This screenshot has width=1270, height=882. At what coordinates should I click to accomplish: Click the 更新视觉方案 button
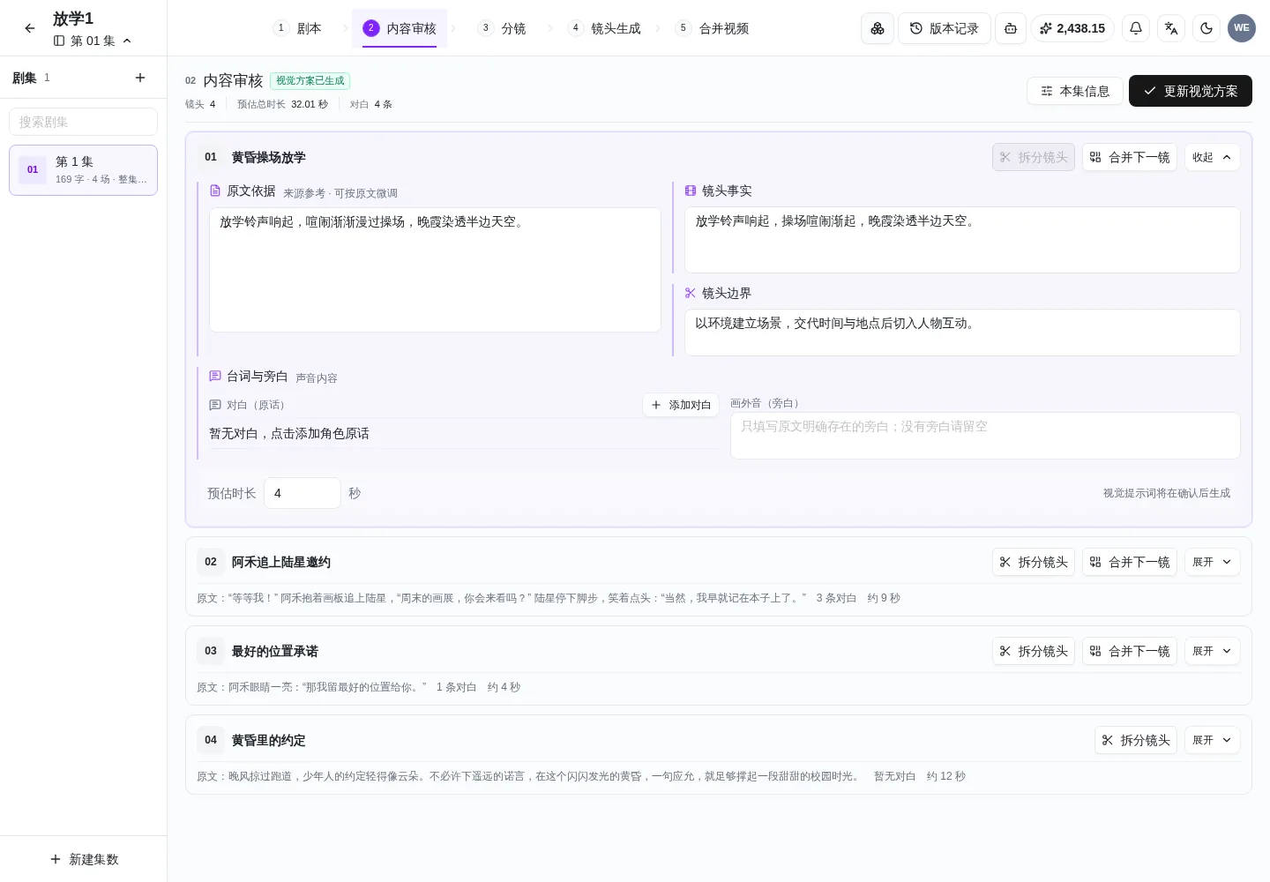(x=1191, y=91)
